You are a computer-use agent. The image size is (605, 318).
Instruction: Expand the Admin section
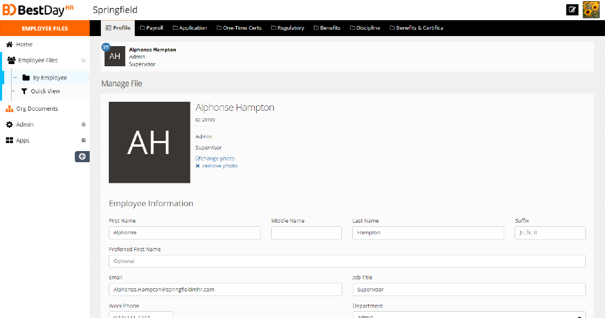[x=83, y=125]
